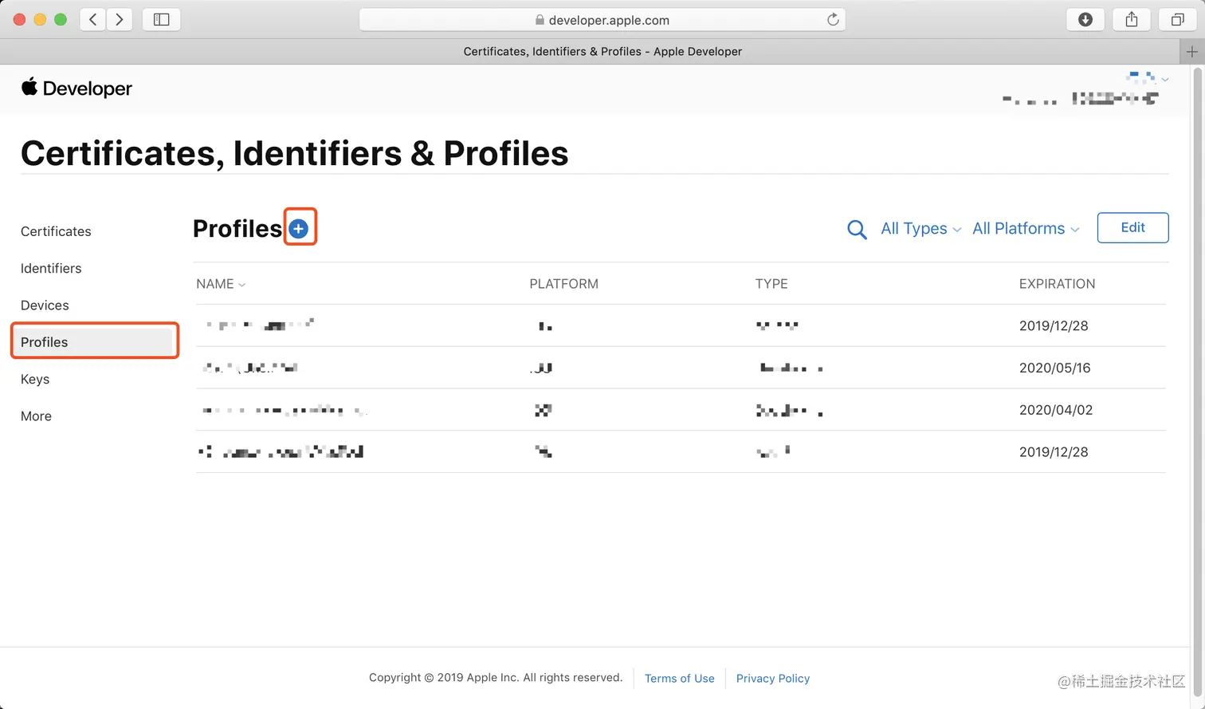Open the profile row expiring 2020/05/16
This screenshot has height=709, width=1205.
[x=681, y=368]
